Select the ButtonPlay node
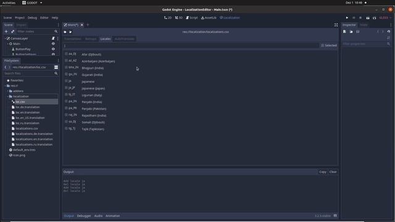395x222 pixels. click(23, 49)
